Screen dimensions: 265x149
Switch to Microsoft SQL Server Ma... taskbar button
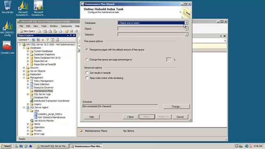[x=53, y=146]
